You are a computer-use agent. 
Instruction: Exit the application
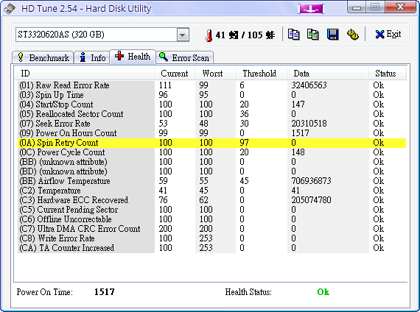(388, 35)
